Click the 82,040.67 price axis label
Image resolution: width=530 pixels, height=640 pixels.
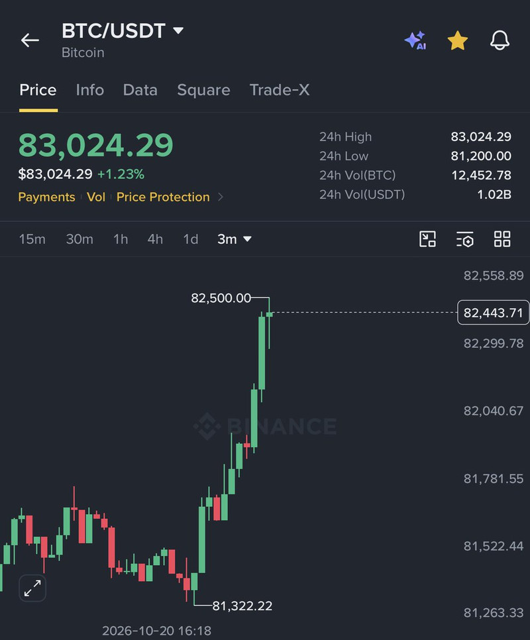pyautogui.click(x=494, y=411)
